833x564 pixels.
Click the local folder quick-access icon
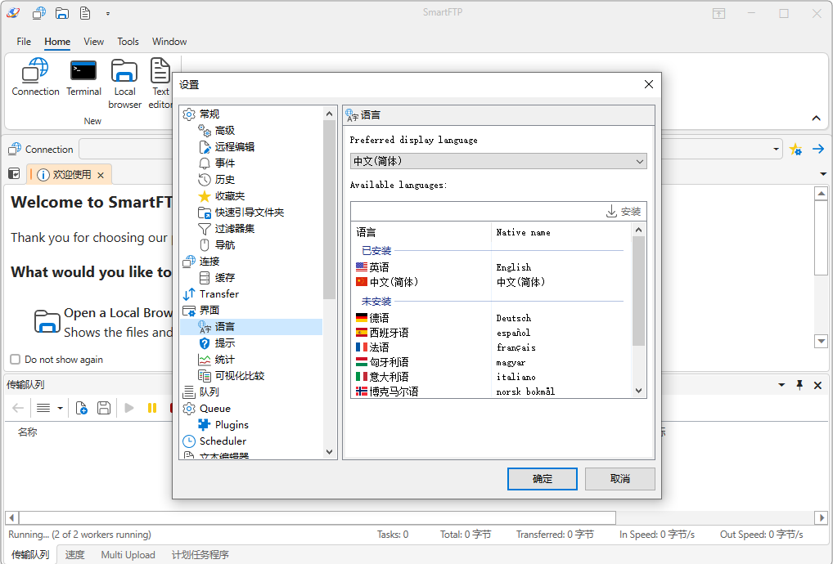[x=62, y=13]
